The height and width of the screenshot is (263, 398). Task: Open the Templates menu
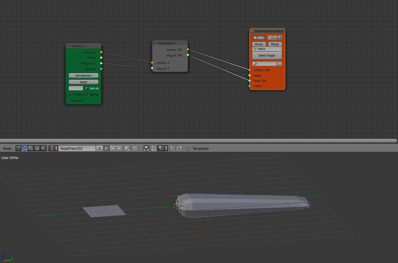[x=200, y=149]
